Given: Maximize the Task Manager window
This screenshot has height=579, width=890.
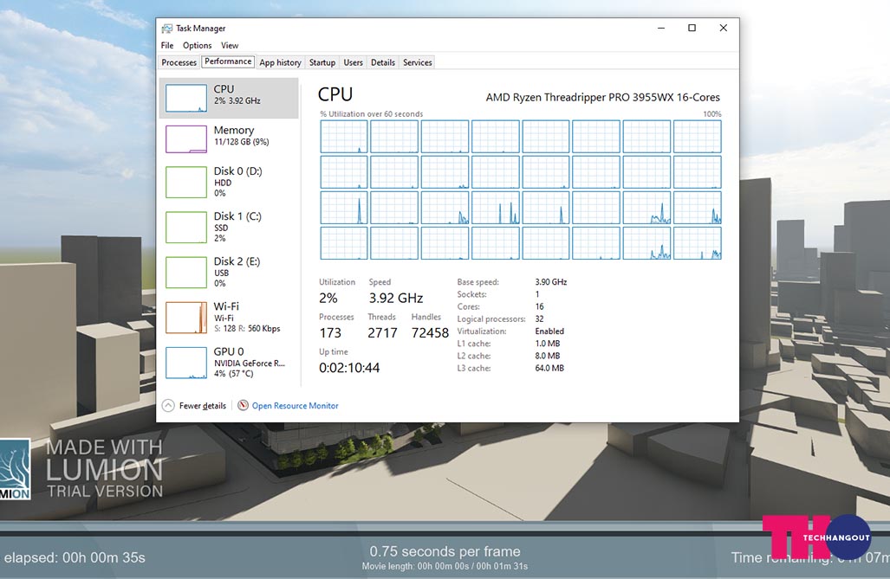Looking at the screenshot, I should tap(692, 28).
